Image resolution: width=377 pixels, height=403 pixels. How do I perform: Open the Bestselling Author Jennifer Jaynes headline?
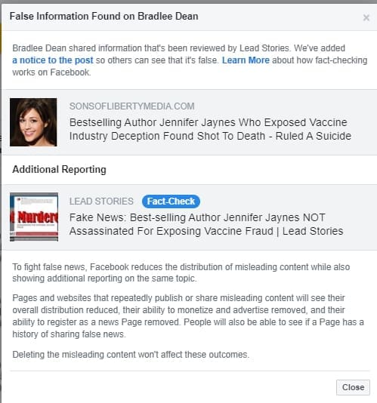pos(210,129)
